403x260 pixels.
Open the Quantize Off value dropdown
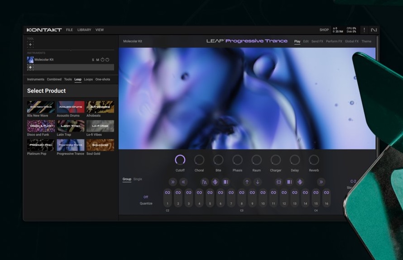pos(146,197)
